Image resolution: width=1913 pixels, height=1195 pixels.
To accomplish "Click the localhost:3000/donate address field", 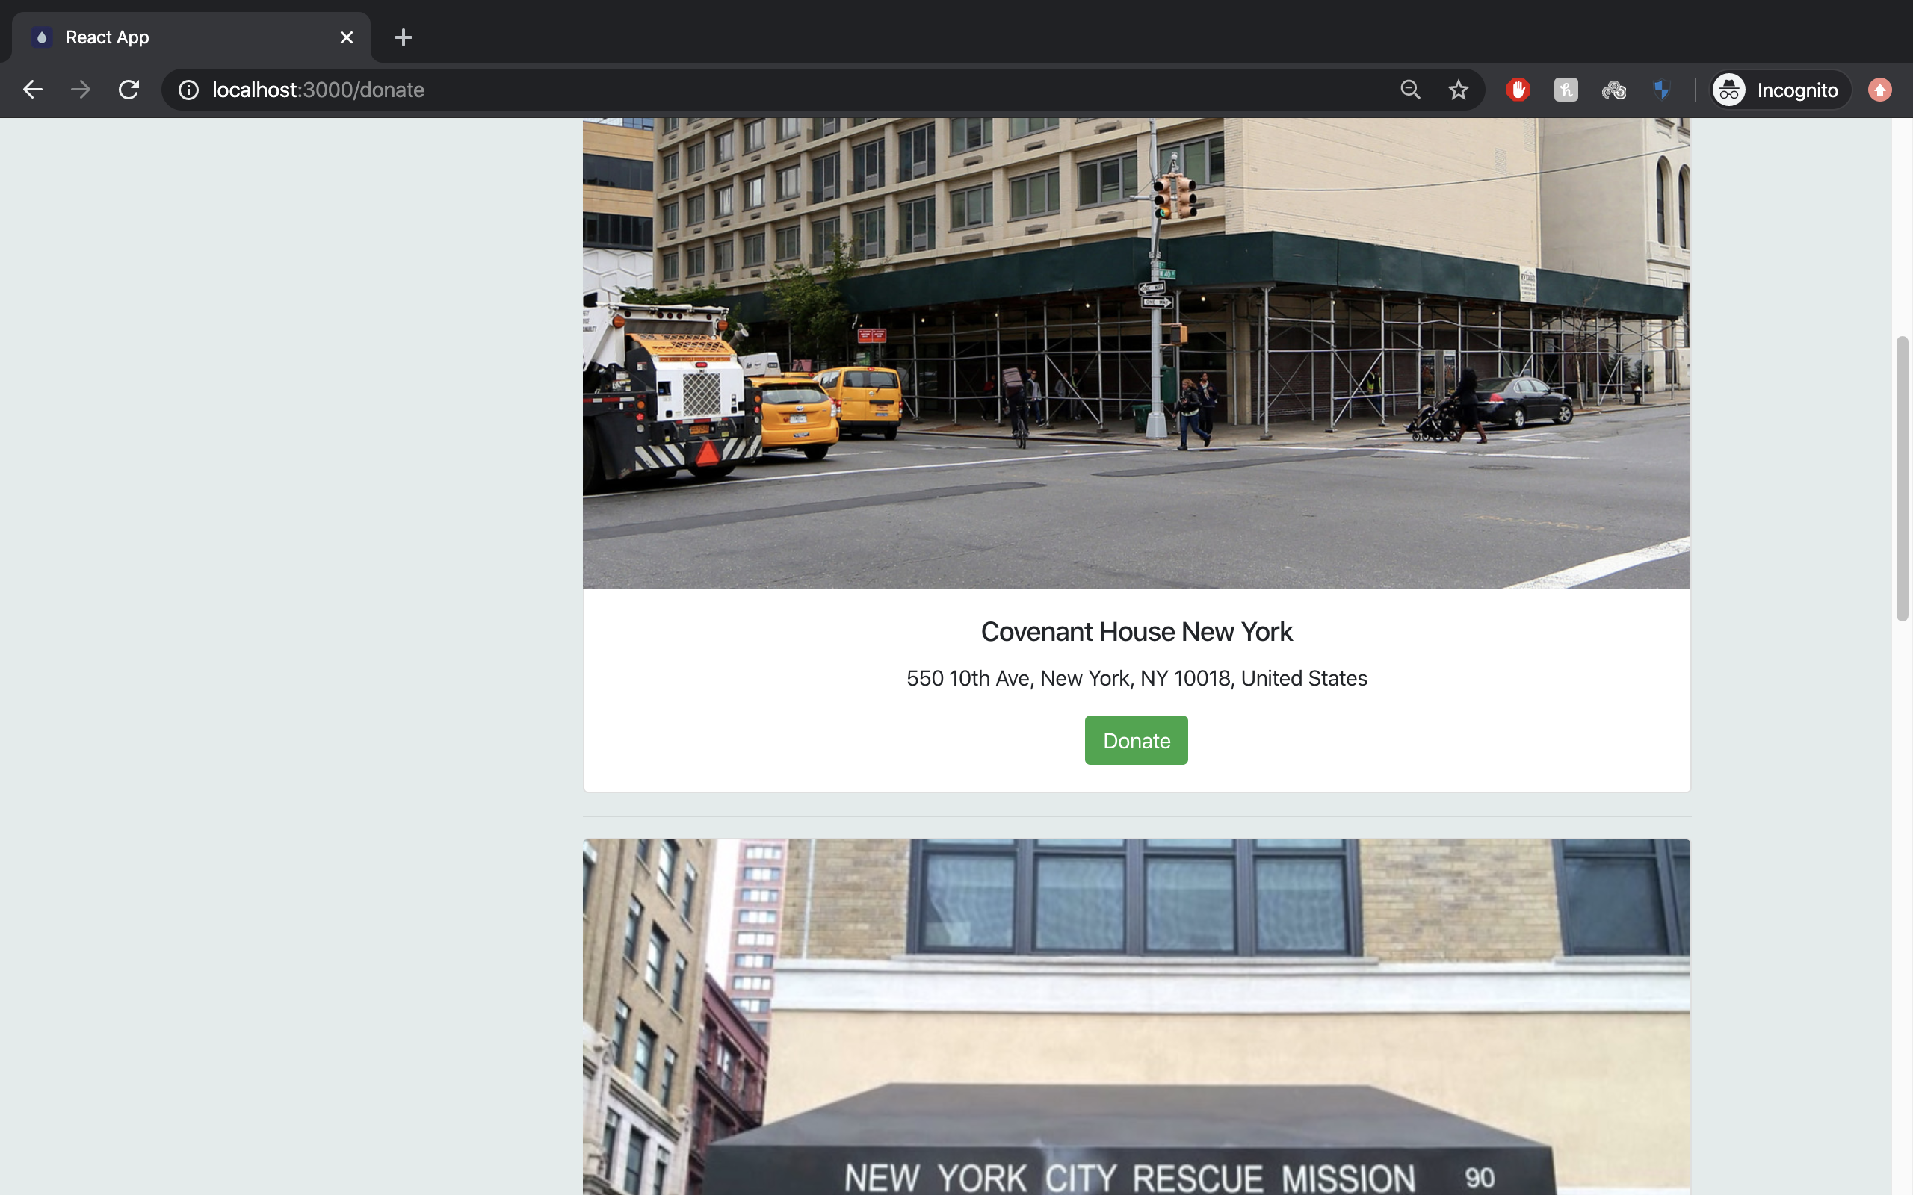I will tap(711, 90).
